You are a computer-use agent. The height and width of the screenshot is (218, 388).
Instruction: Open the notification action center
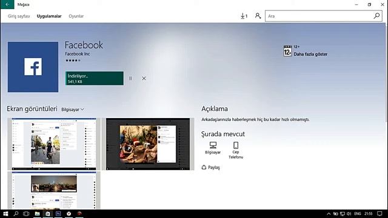[x=380, y=214]
